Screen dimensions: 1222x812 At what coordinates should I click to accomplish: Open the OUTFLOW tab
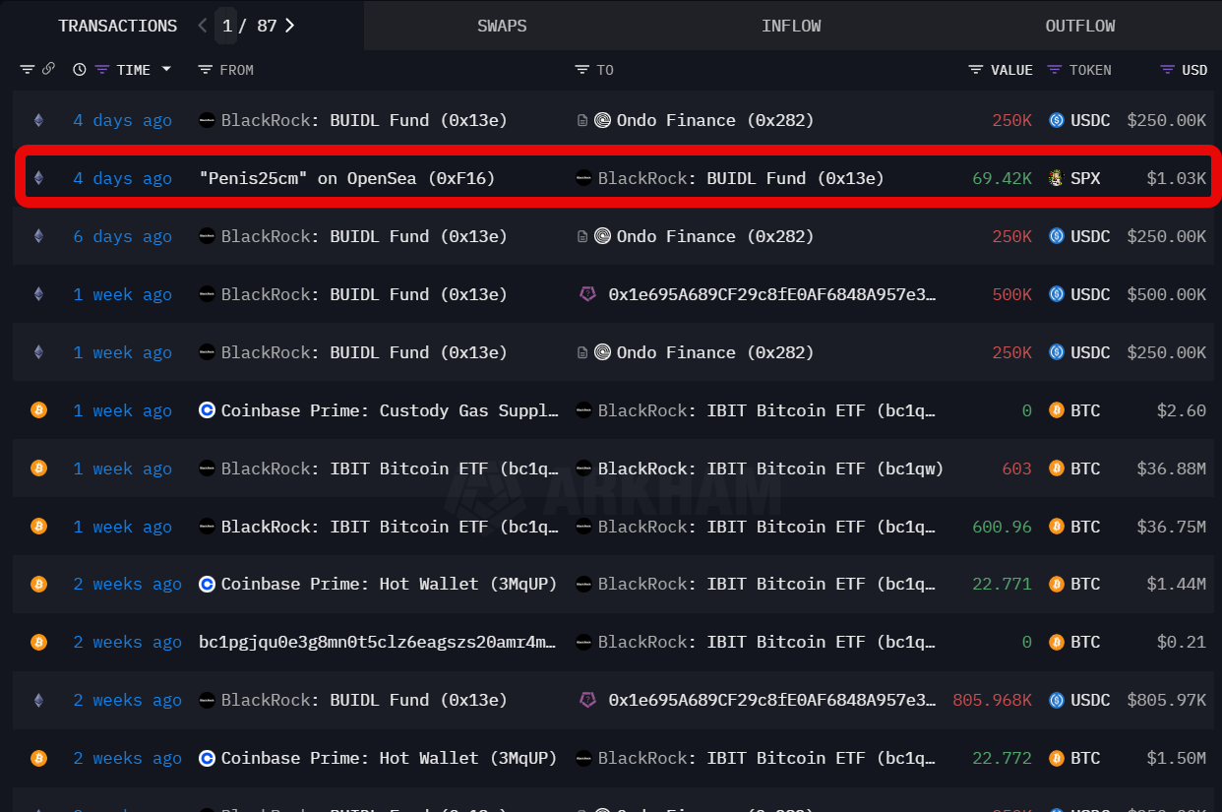pos(1080,26)
